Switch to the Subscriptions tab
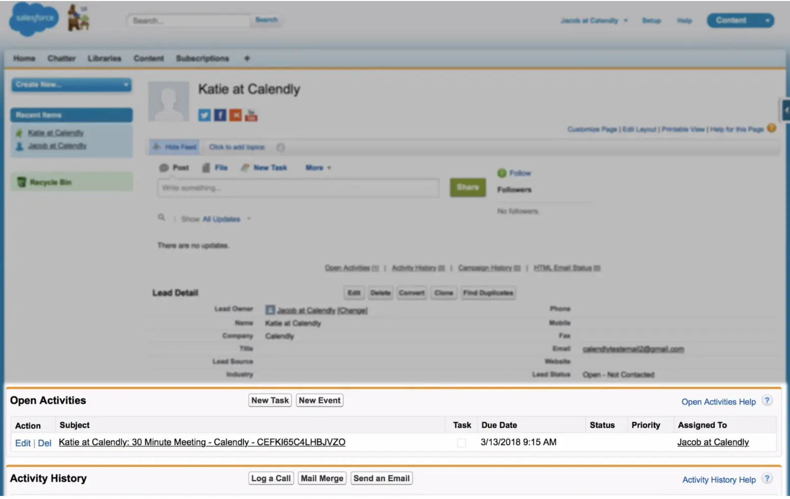 click(202, 58)
